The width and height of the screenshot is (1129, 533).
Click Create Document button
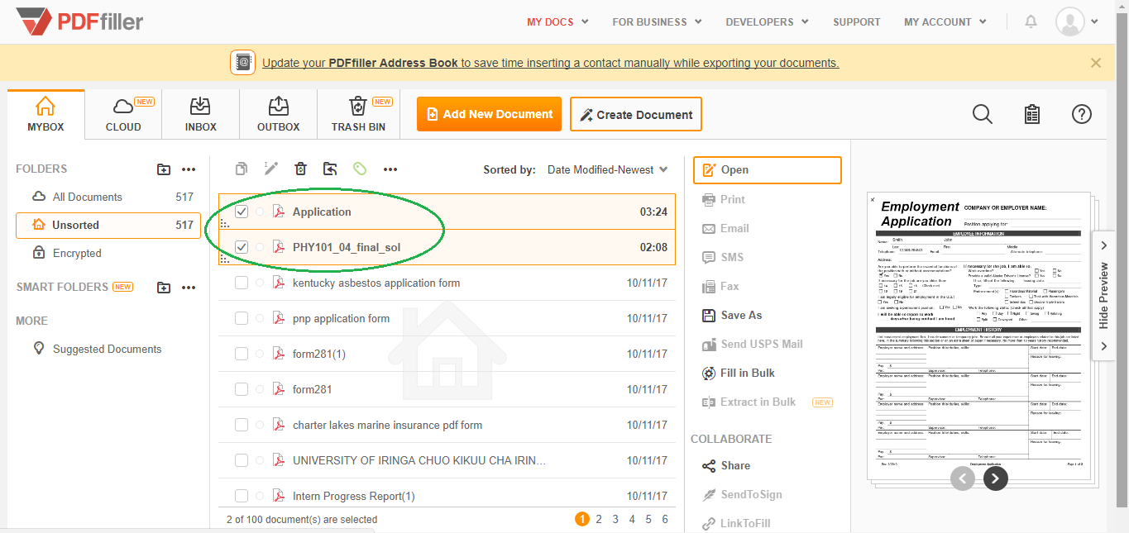pos(636,114)
